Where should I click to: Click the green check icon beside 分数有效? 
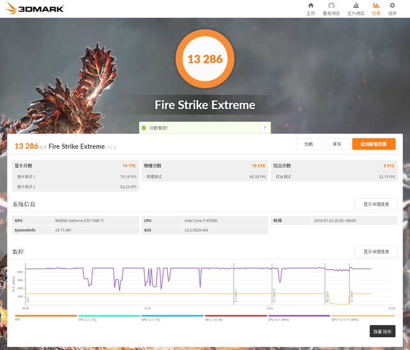143,128
